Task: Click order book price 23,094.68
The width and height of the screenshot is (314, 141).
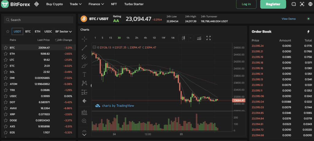Action: point(258,135)
